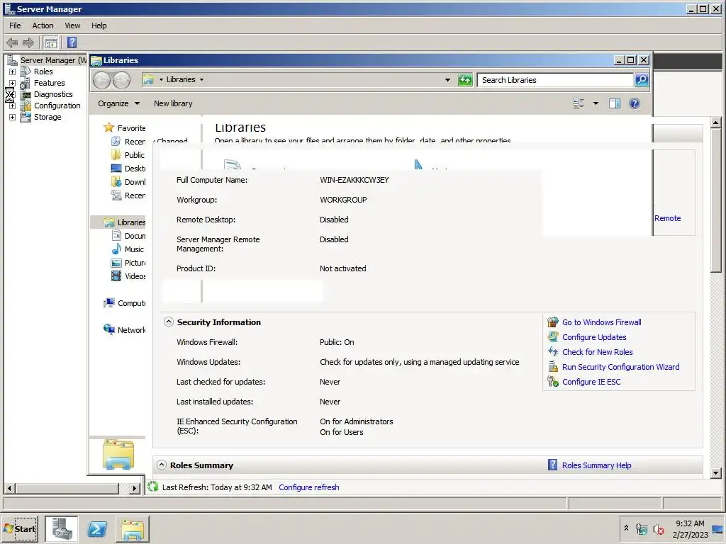Click the Configure refresh link
This screenshot has width=726, height=544.
pos(309,487)
